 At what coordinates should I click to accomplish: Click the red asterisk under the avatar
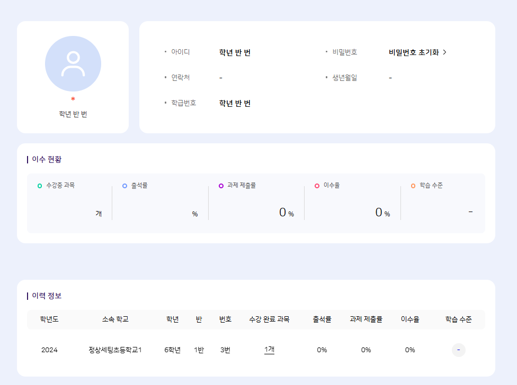click(x=73, y=99)
